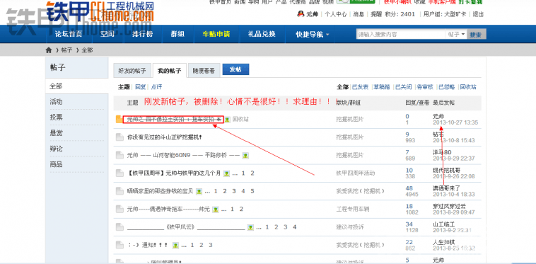Open the 帖子 search-type dropdown

457,34
